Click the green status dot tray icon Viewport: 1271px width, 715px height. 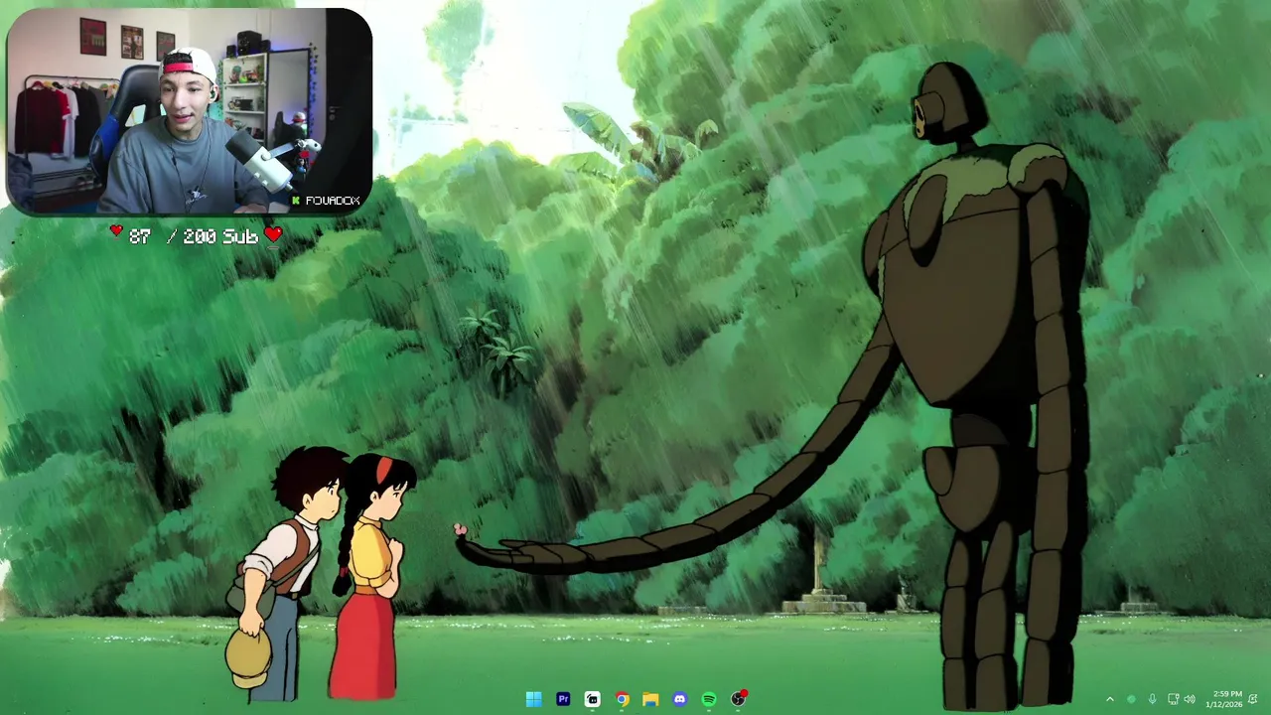(x=1131, y=699)
